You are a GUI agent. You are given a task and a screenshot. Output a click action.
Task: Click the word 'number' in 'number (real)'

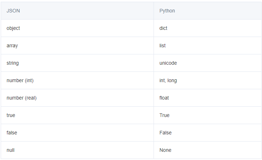click(x=15, y=98)
